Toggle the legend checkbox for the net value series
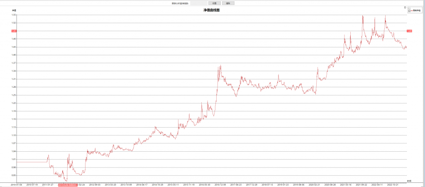 pos(409,10)
